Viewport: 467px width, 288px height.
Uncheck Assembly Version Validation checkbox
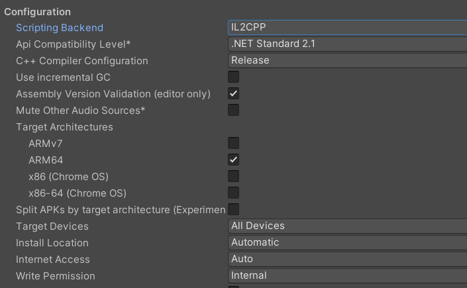point(234,94)
